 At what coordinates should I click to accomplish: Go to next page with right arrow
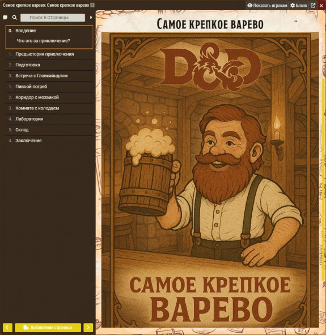coord(88,327)
